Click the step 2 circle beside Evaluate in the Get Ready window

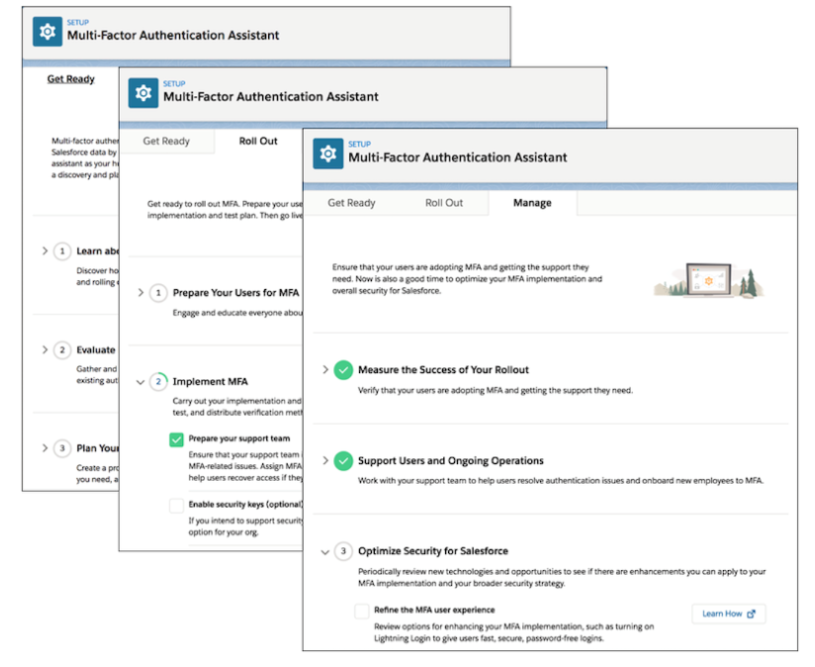point(62,350)
